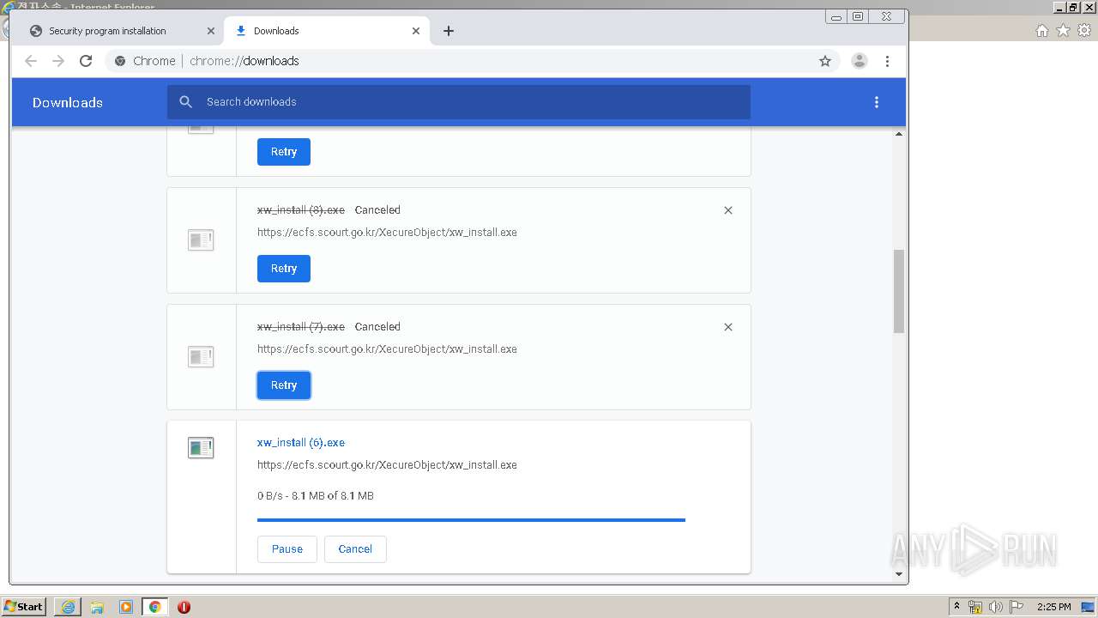Click the red stop-sign icon in the taskbar
Viewport: 1098px width, 618px height.
[x=184, y=607]
